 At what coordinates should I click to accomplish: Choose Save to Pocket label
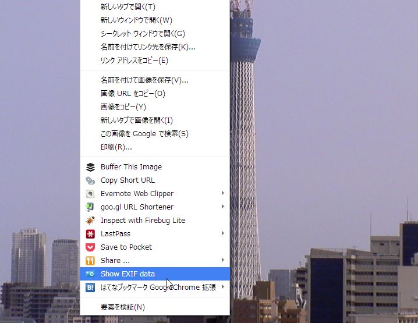(x=126, y=247)
